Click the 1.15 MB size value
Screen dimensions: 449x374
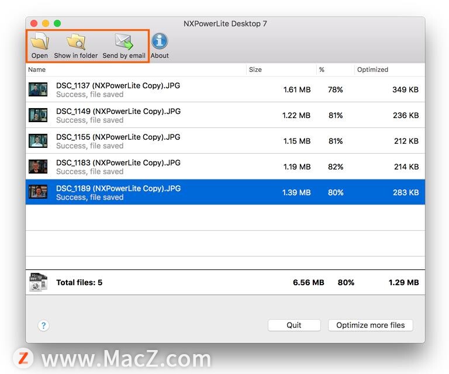coord(297,141)
